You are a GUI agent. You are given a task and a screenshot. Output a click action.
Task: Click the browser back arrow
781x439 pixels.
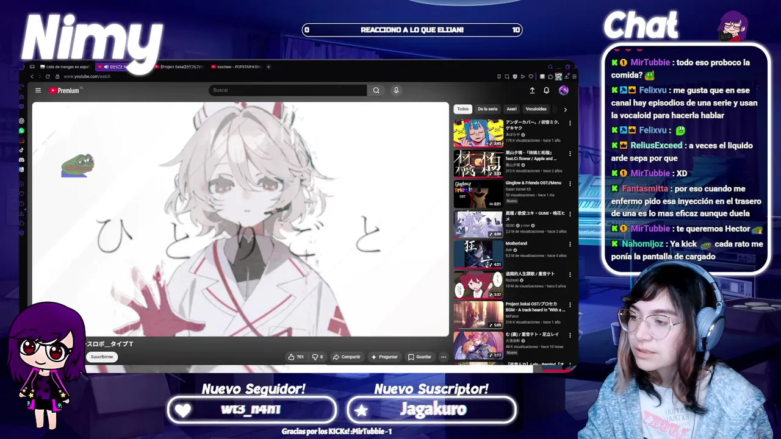[x=32, y=76]
